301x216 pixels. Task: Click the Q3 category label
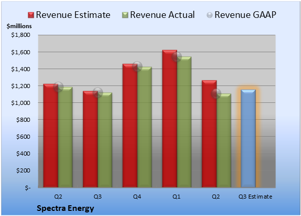(97, 197)
